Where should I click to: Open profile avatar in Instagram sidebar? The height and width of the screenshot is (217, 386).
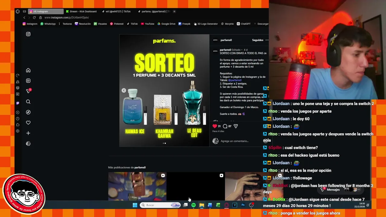pyautogui.click(x=28, y=143)
